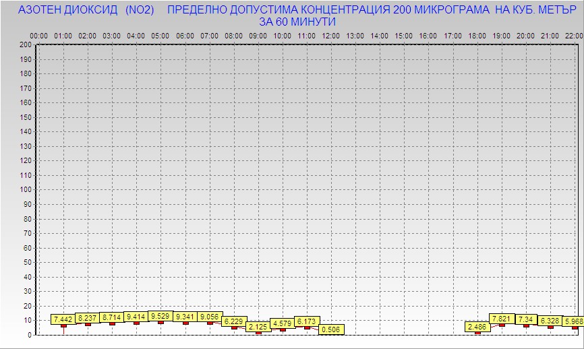Click the 6.173 data label
This screenshot has width=584, height=349.
click(307, 321)
